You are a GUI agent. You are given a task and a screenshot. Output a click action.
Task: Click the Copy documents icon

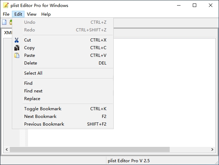coord(17,48)
